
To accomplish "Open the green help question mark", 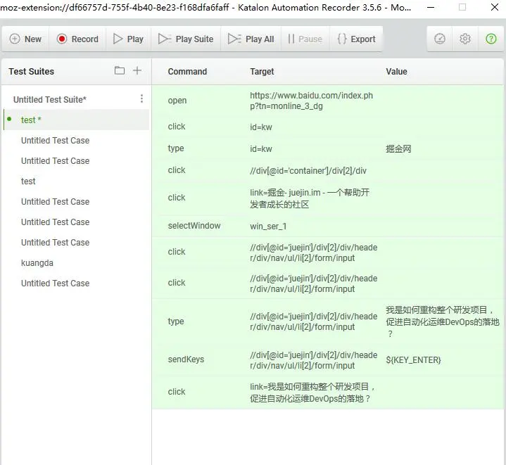I will pos(491,39).
